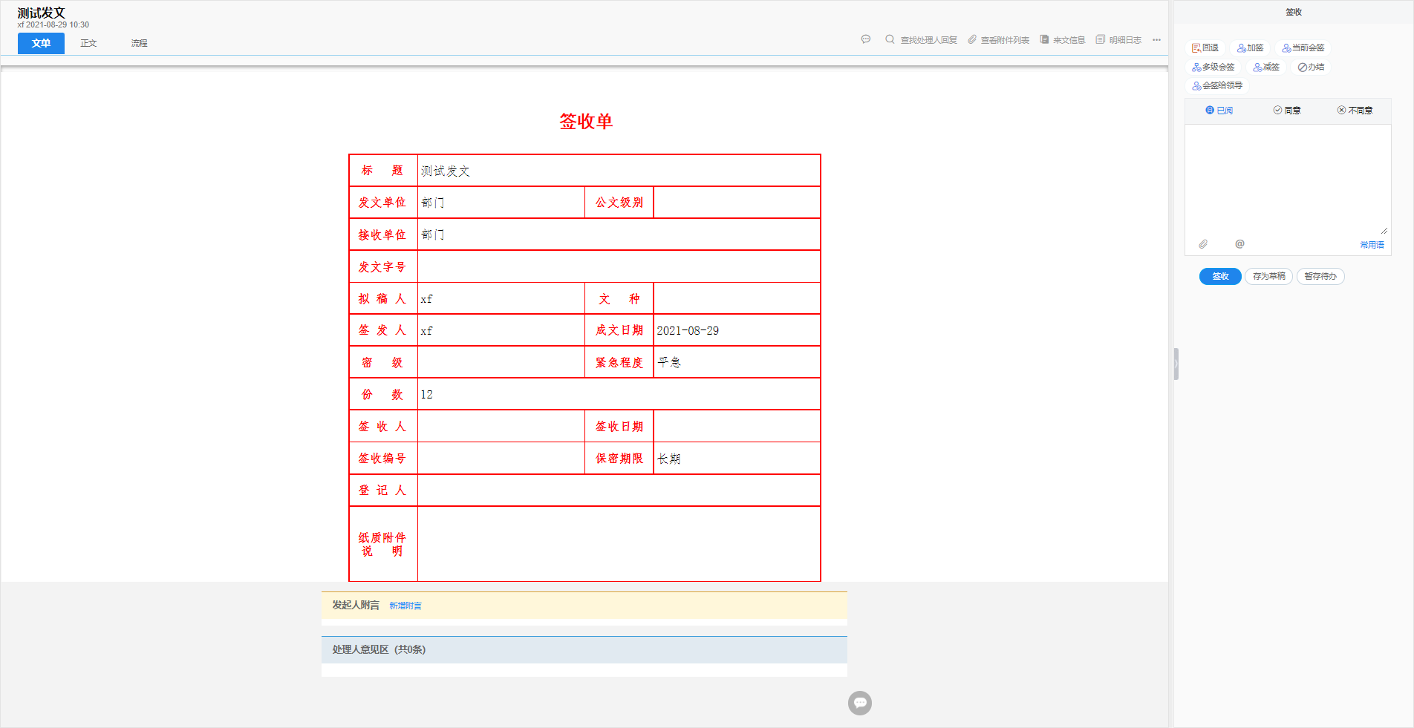Click the 纸质附件说明 label cell
Screen dimensions: 1414x728
pos(383,544)
